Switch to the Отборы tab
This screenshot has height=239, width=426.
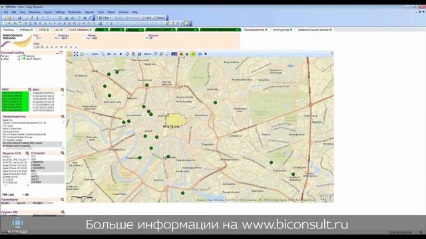[x=26, y=30]
